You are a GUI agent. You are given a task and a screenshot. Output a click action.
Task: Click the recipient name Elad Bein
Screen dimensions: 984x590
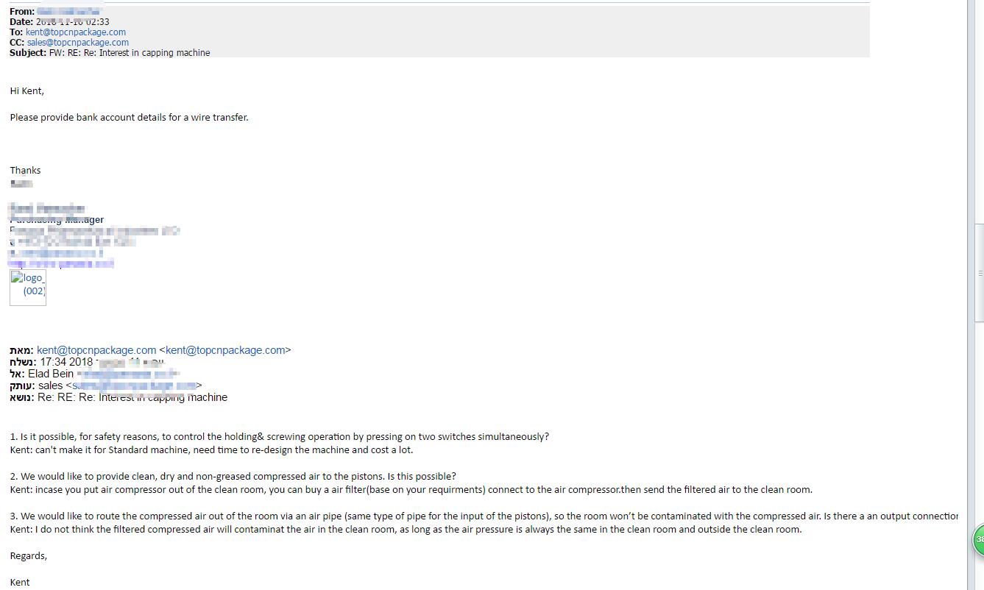[x=51, y=374]
